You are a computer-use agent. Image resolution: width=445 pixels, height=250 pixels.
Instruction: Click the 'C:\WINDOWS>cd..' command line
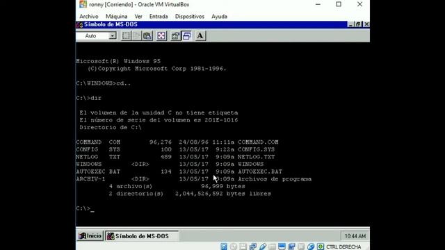tap(104, 83)
